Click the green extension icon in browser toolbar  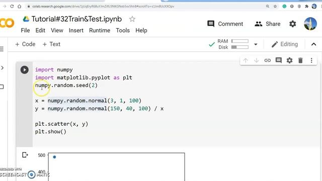(x=284, y=7)
